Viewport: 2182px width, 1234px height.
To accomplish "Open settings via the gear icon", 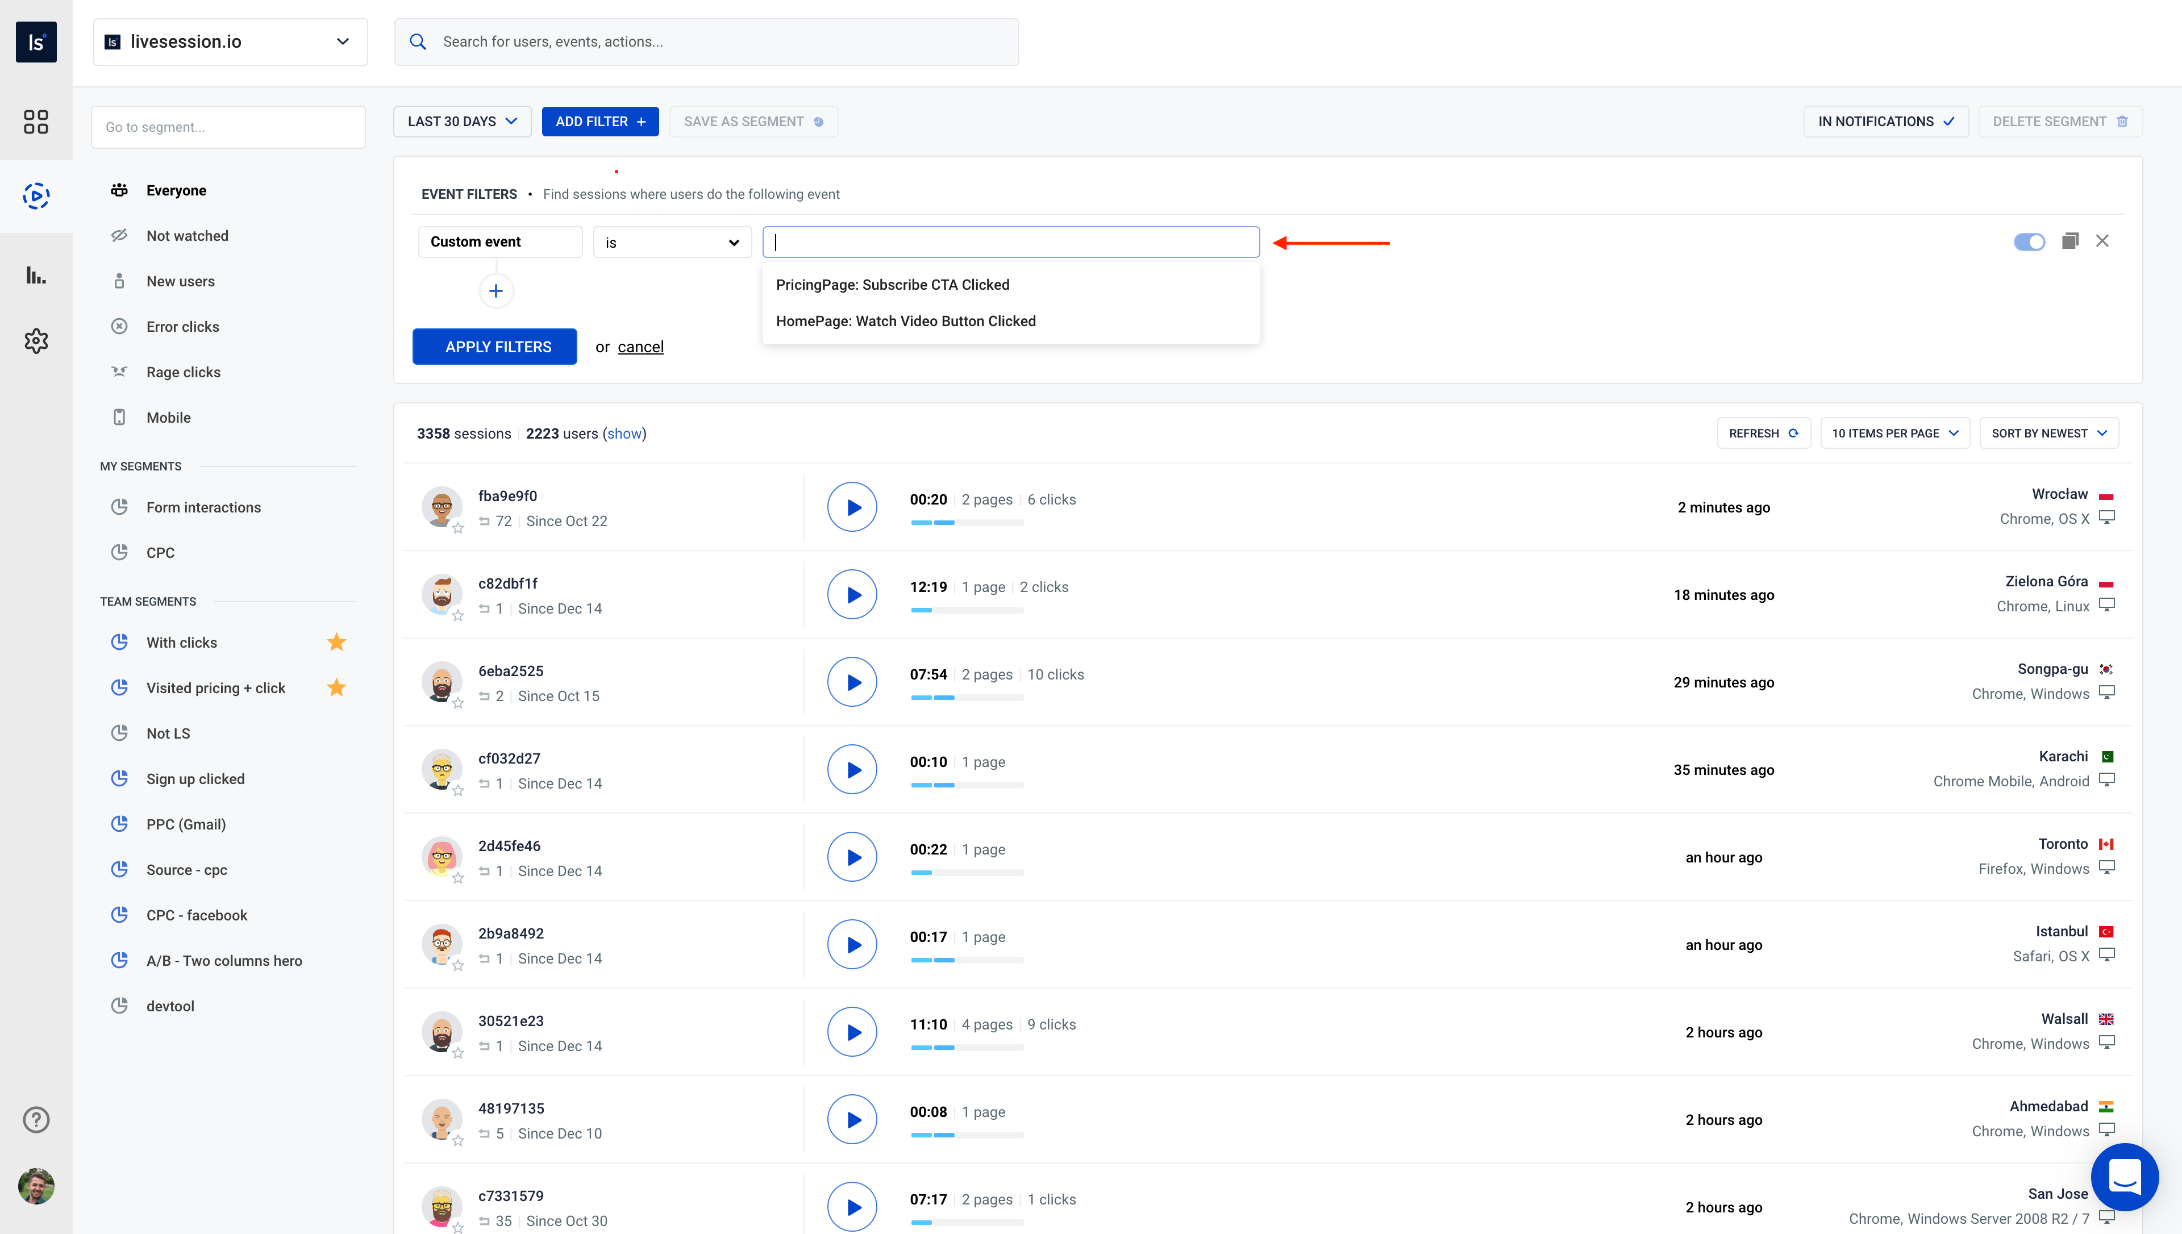I will (36, 341).
